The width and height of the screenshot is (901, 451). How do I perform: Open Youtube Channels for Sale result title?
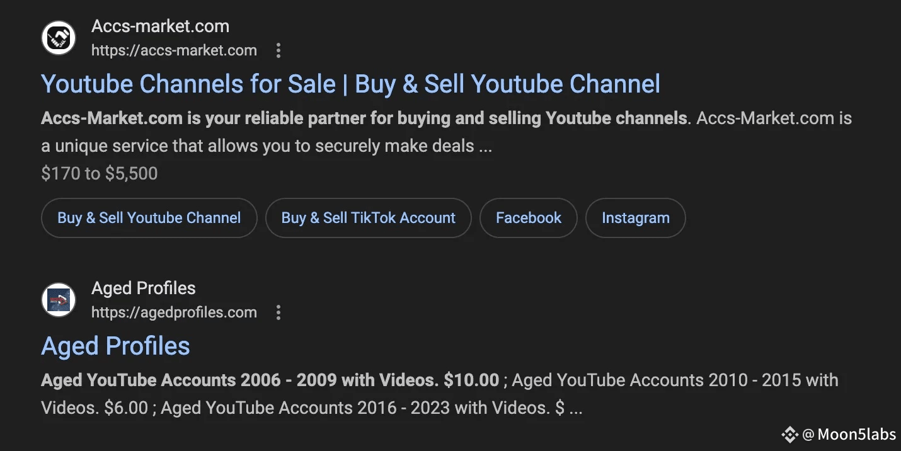pos(350,84)
